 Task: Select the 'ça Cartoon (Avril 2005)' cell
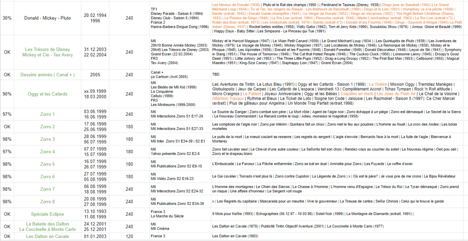(x=180, y=75)
